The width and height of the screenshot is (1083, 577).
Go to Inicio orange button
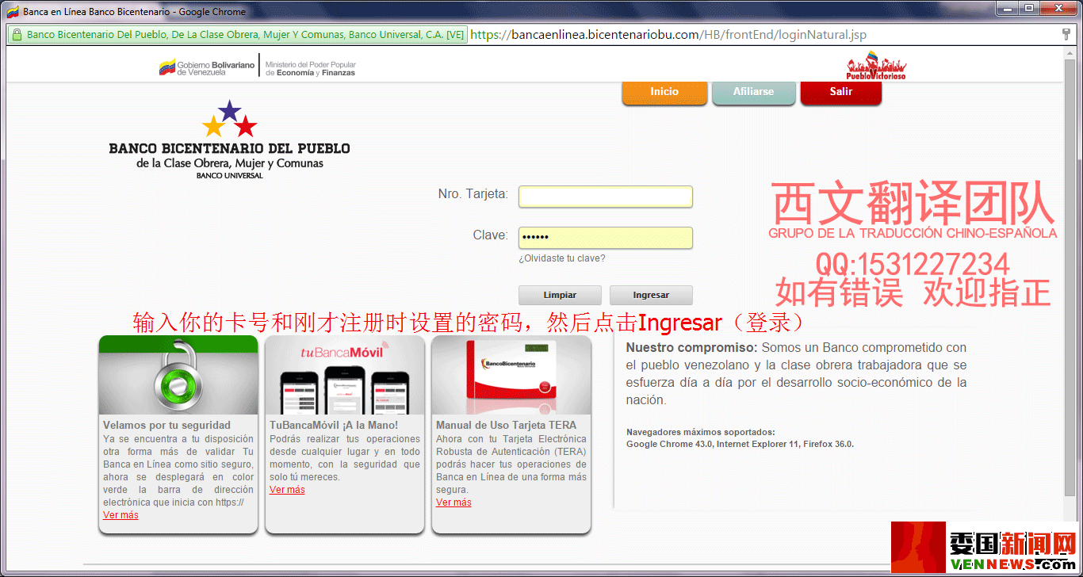[x=664, y=92]
